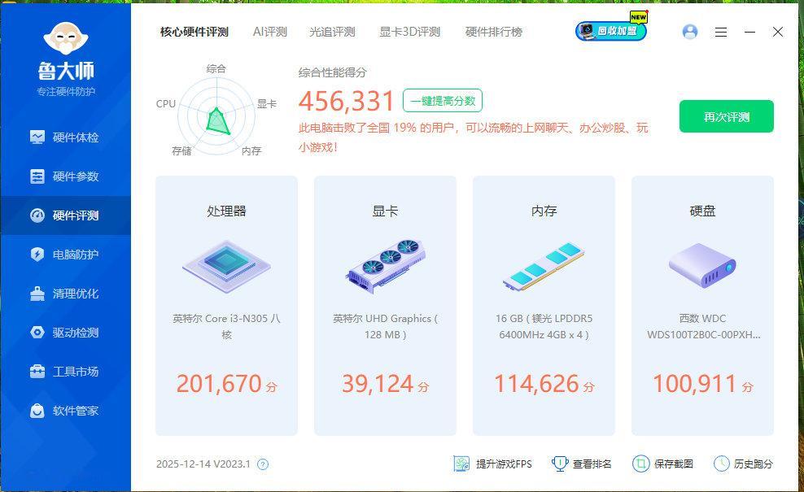Open 工具市场 in the sidebar

(x=65, y=372)
